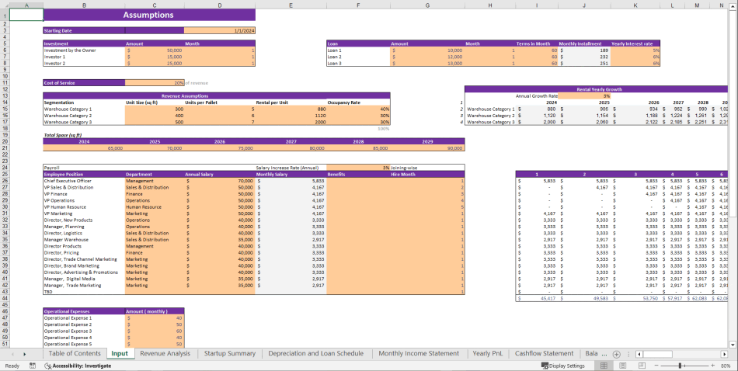This screenshot has height=371, width=738.
Task: Click the Select All corner triangle
Action: (x=5, y=5)
